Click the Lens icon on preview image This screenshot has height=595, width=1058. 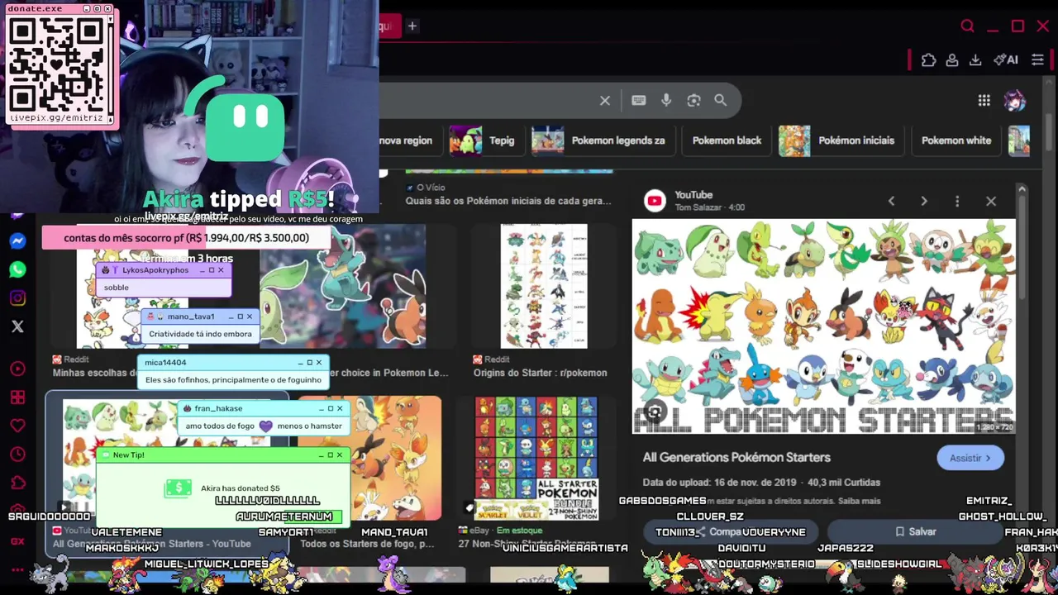[x=654, y=412]
